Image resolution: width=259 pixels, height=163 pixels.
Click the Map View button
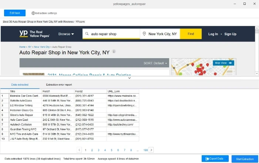pos(223,63)
